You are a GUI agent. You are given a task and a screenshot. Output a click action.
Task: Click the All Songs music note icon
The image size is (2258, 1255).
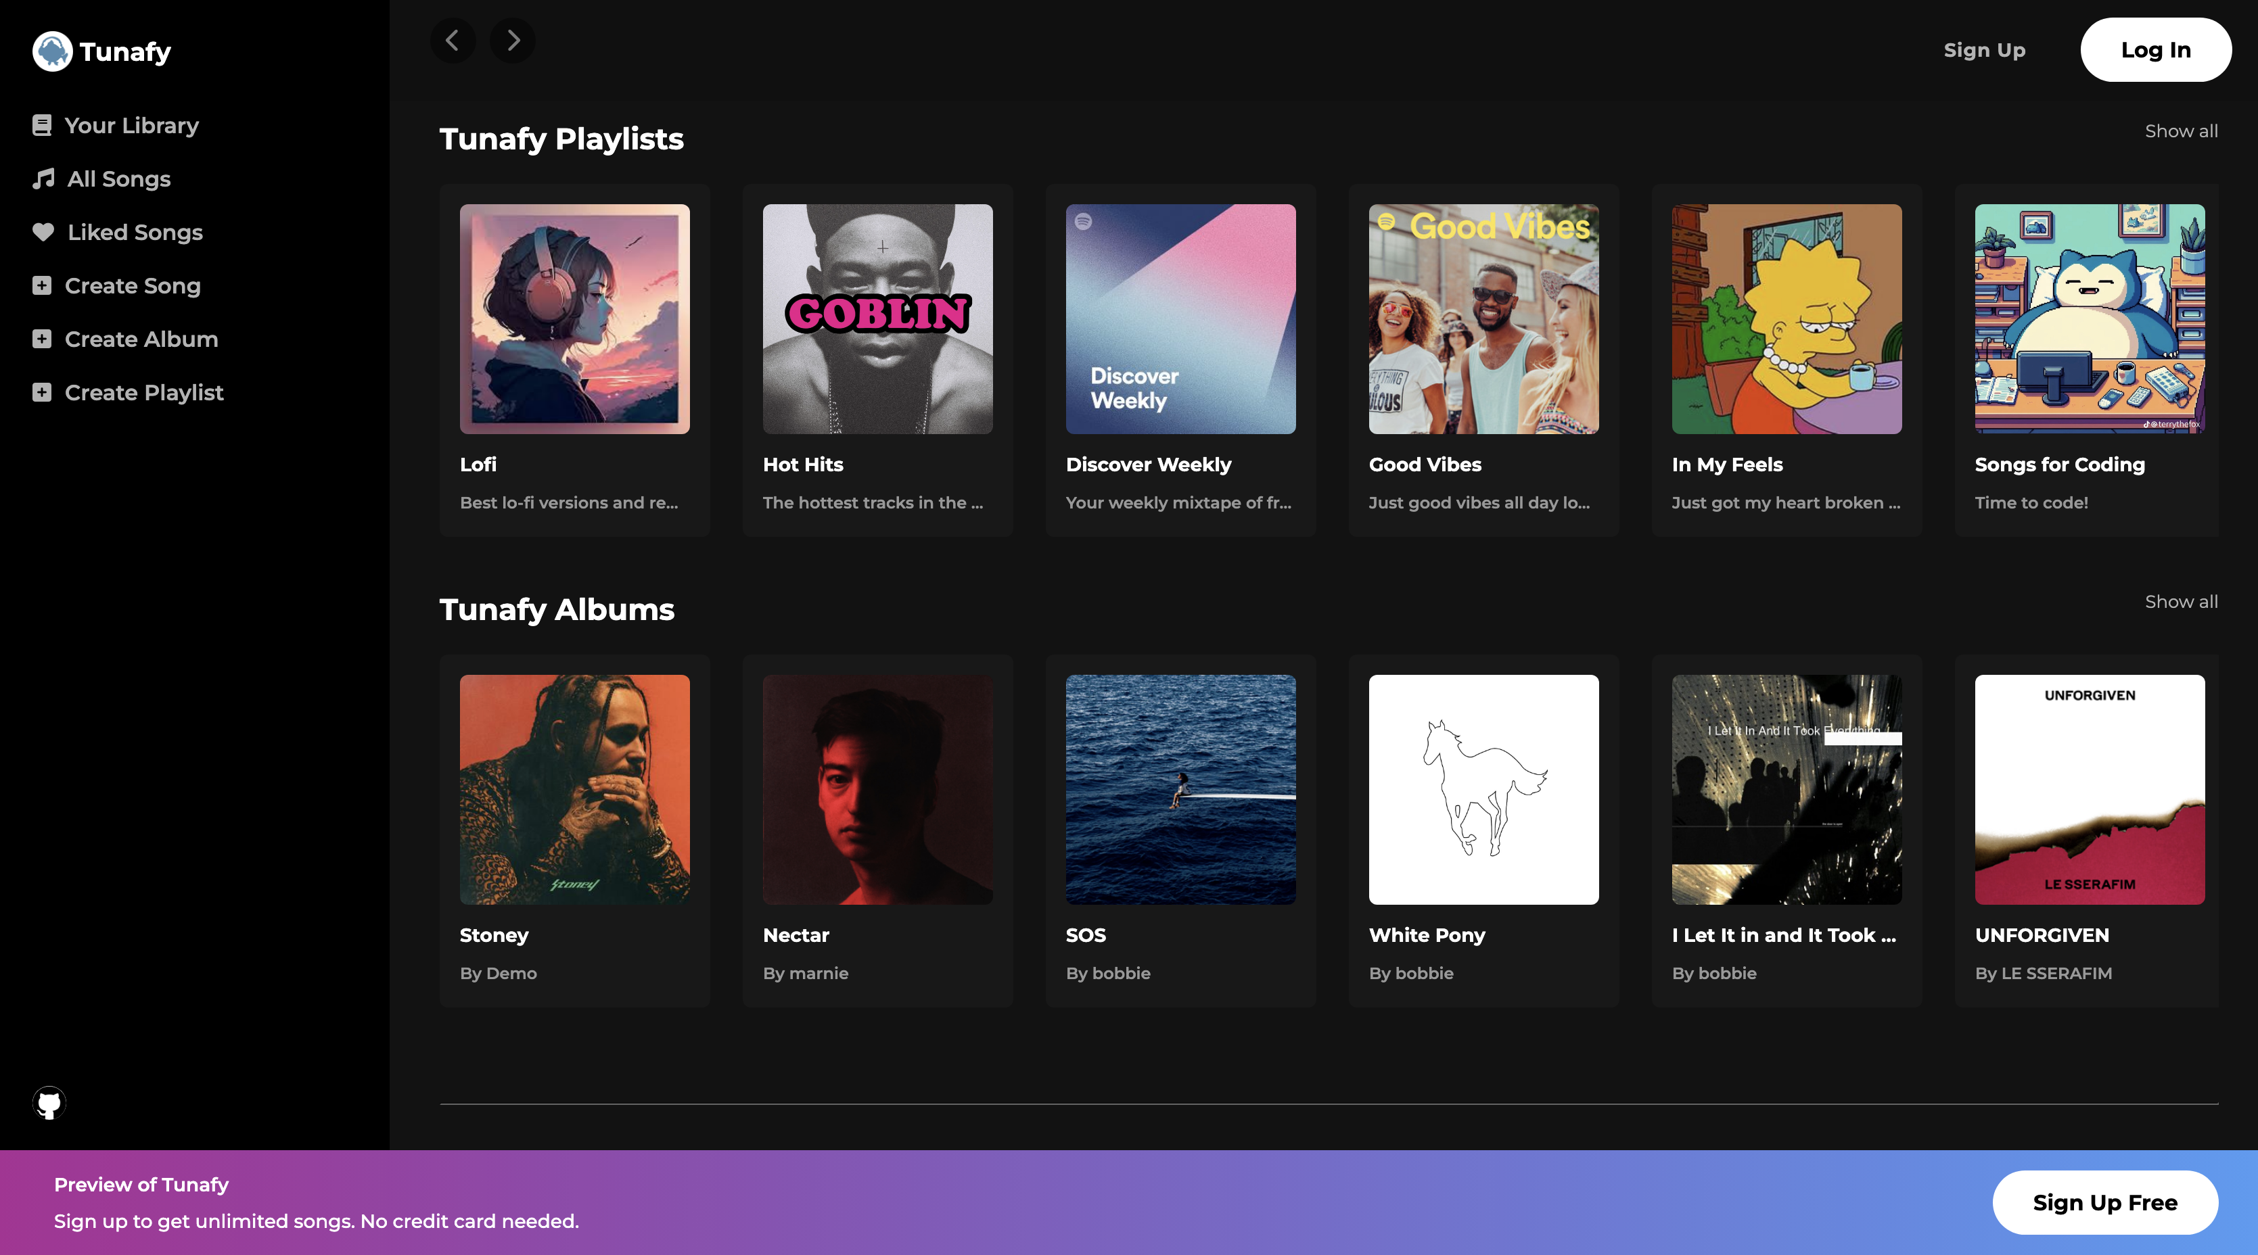pyautogui.click(x=43, y=179)
